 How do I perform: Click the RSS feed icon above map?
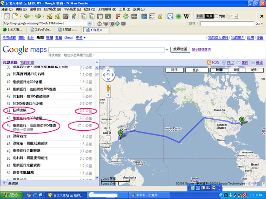[x=209, y=62]
